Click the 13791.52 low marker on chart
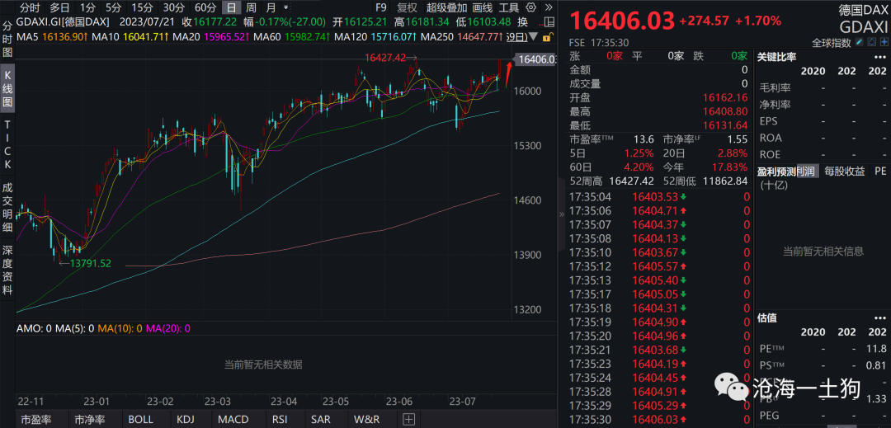891x428 pixels. tap(91, 263)
